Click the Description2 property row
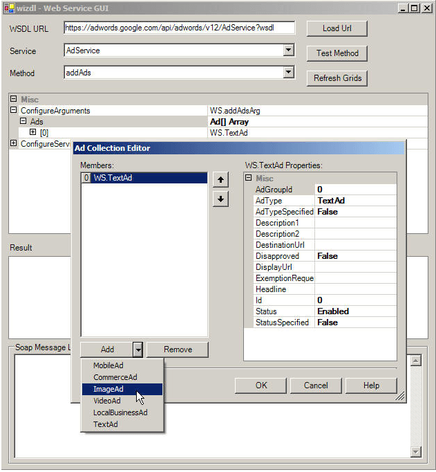 click(325, 234)
